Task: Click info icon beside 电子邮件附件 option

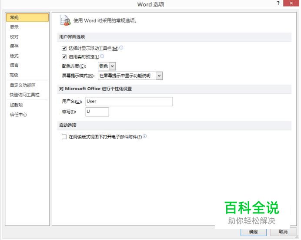Action: coord(144,136)
